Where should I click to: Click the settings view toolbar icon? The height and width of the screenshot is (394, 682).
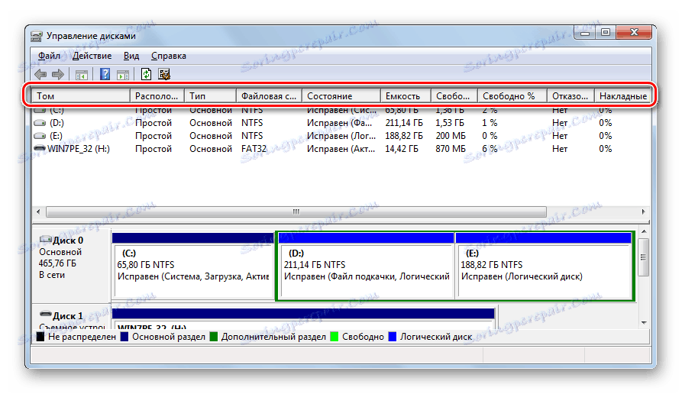click(x=164, y=74)
